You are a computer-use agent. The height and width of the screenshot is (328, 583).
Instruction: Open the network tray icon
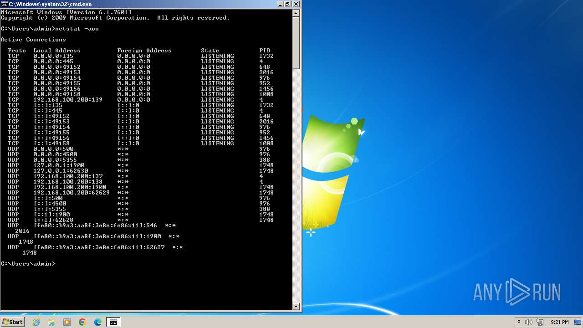(x=540, y=322)
